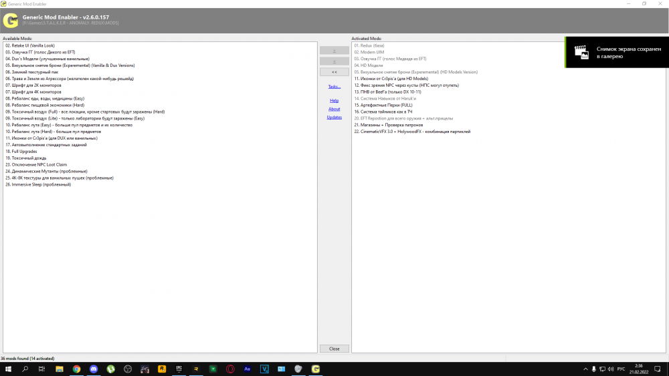The height and width of the screenshot is (376, 669).
Task: Select activated '22. CinematicVFX 3.0 + HolywoodFX'
Action: tap(412, 132)
